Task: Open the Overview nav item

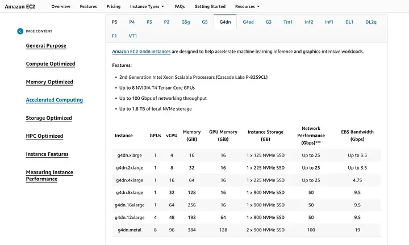Action: (x=61, y=6)
